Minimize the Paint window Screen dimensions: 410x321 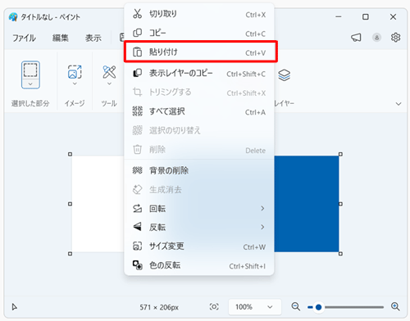click(339, 17)
